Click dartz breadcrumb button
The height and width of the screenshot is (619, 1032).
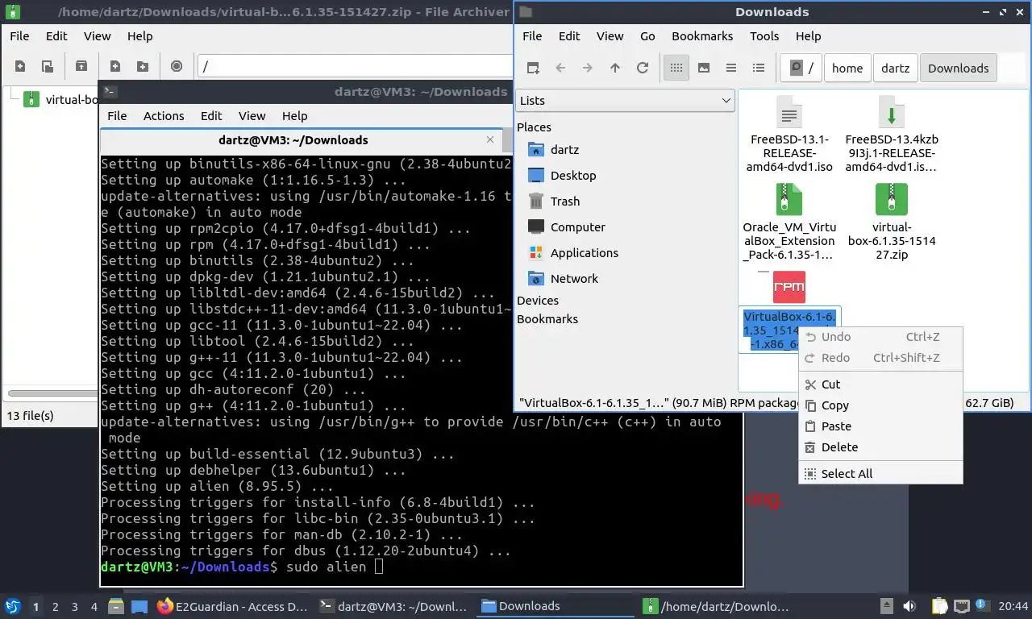pos(895,69)
